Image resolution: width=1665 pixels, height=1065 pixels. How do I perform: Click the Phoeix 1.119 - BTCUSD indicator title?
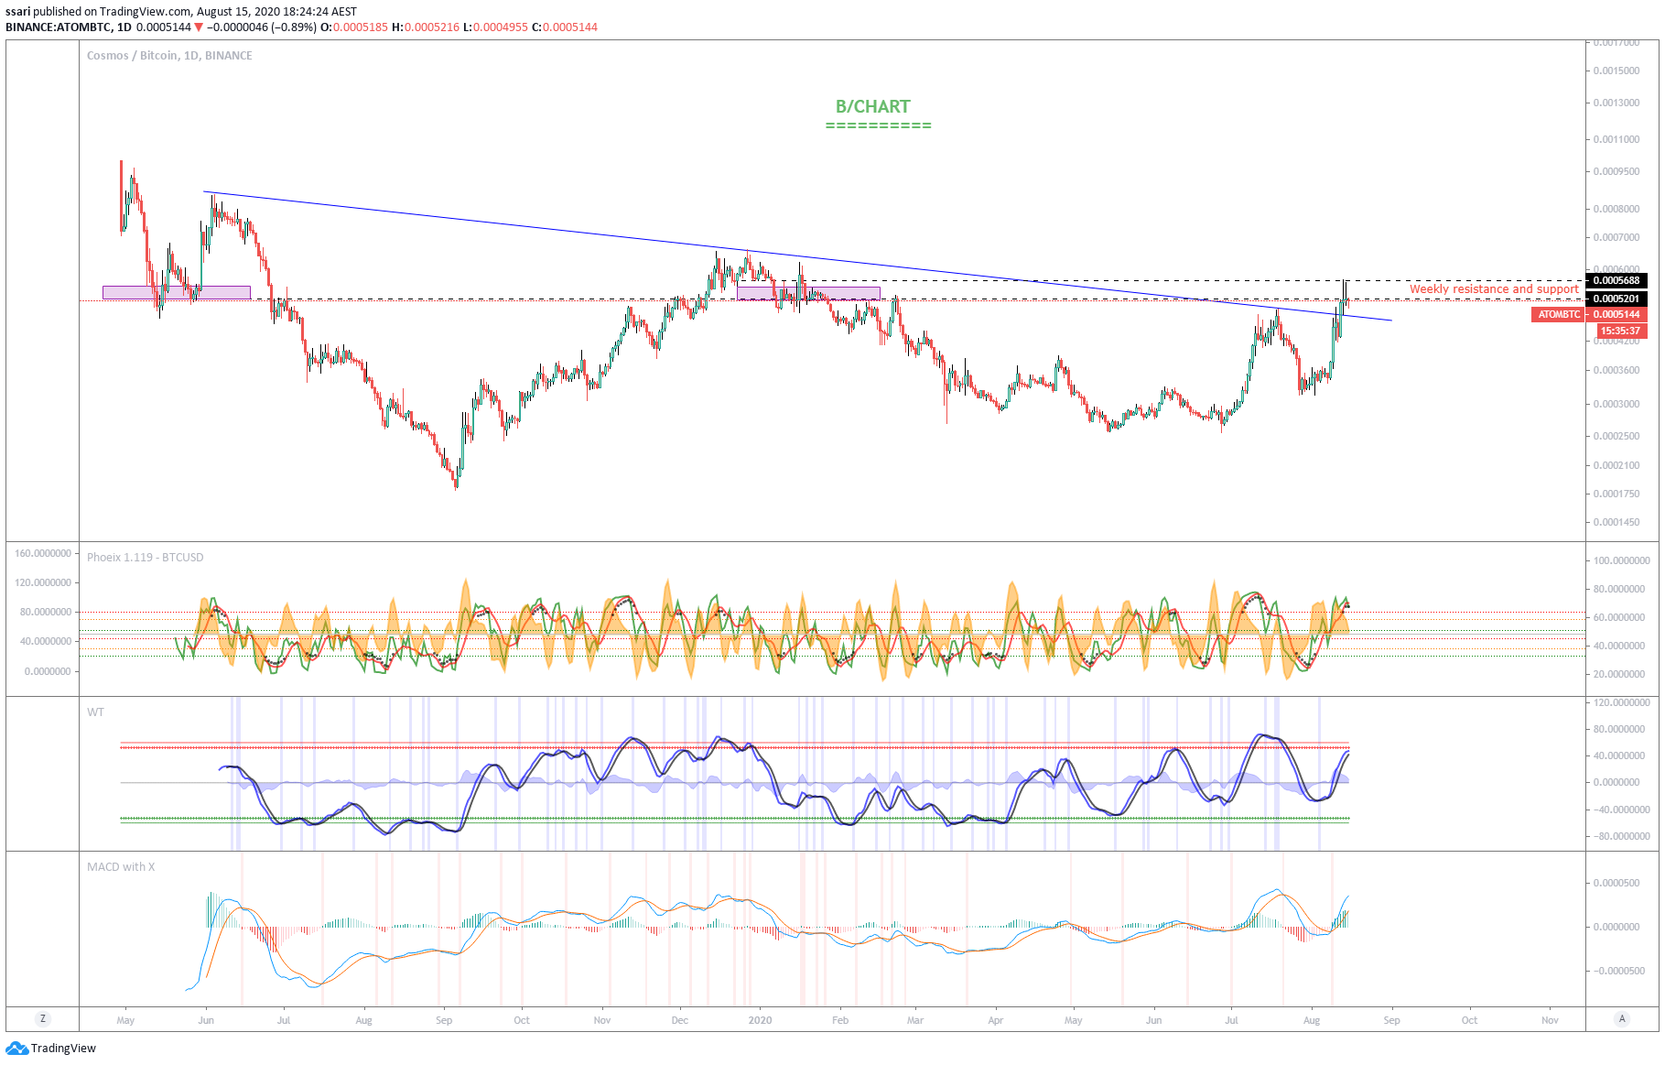pos(145,557)
